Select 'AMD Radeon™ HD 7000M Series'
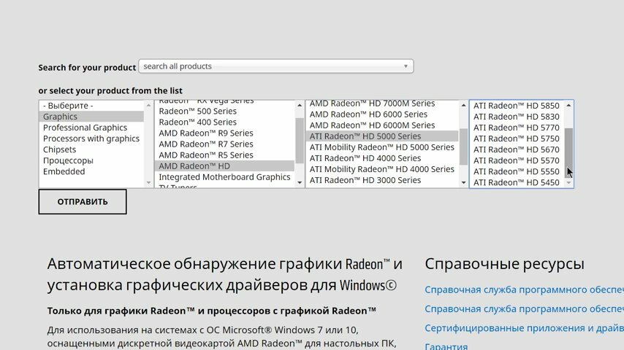 pos(382,104)
